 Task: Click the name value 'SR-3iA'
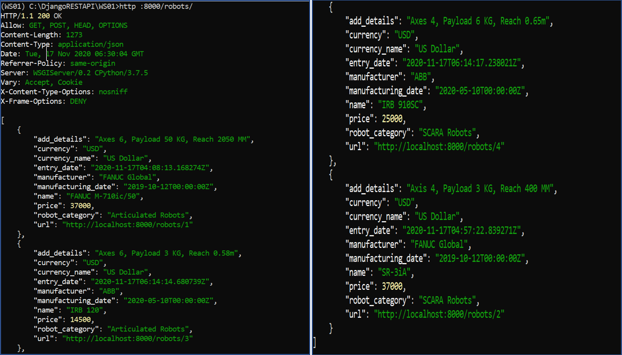394,273
